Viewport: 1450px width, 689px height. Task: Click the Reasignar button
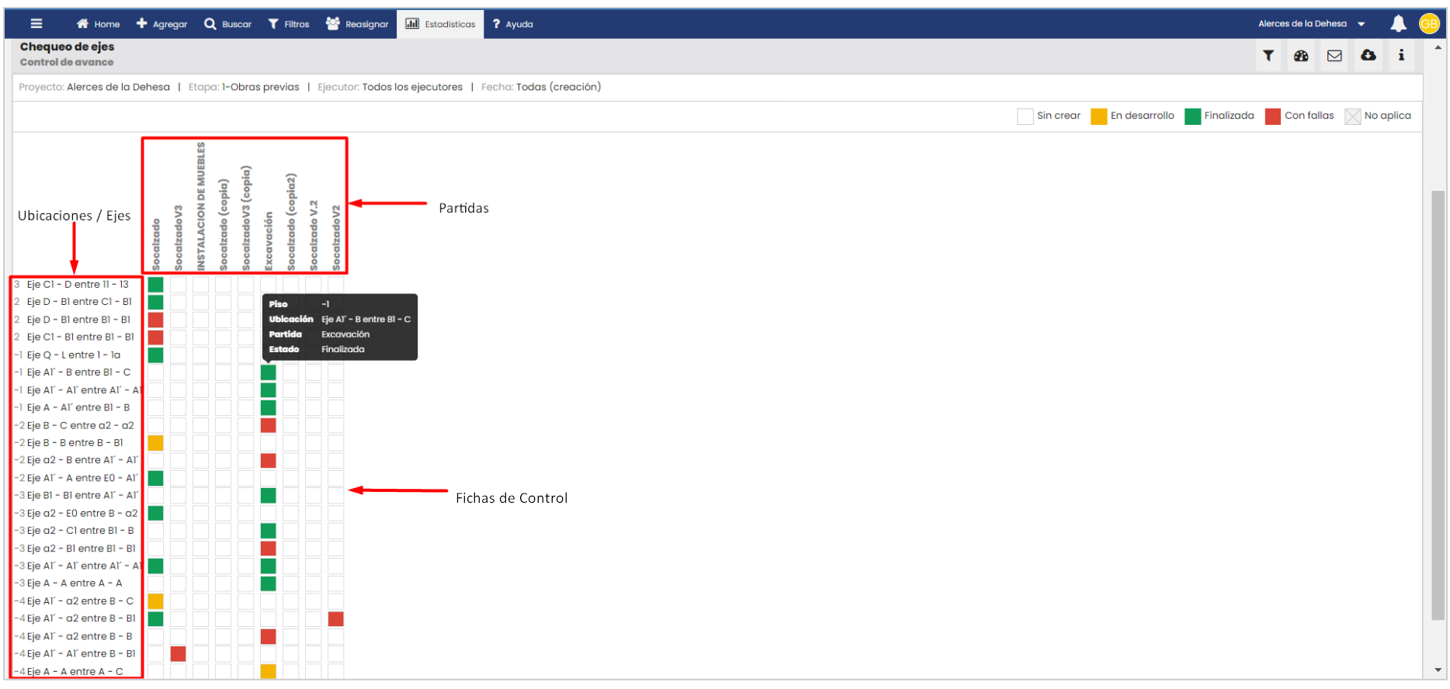[357, 24]
